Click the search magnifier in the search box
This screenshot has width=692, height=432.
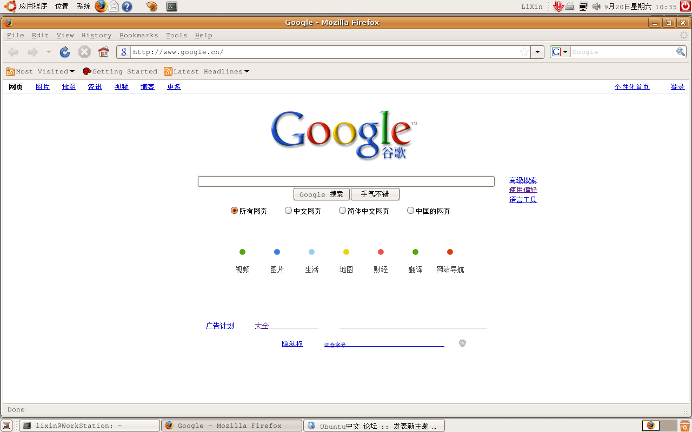681,52
